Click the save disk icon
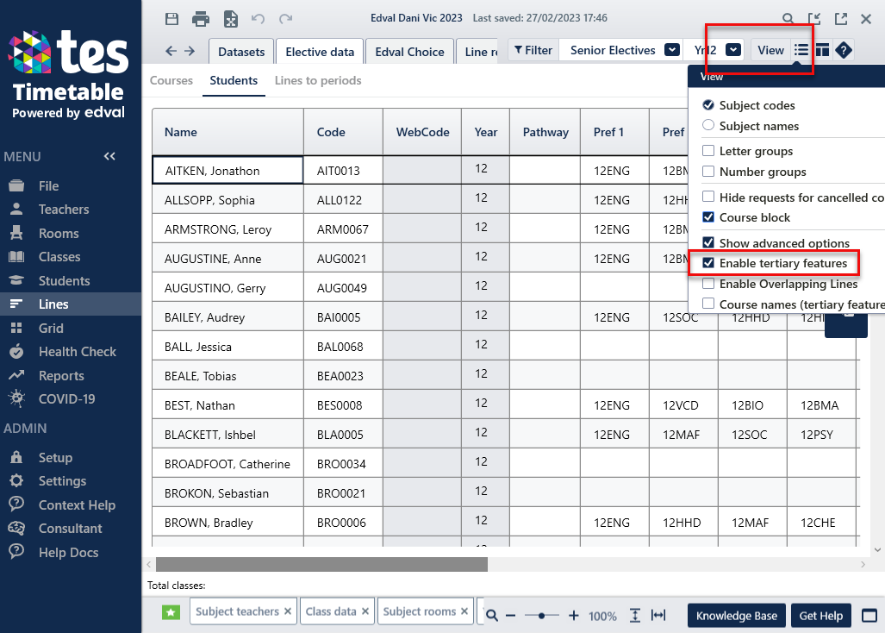 pos(172,18)
